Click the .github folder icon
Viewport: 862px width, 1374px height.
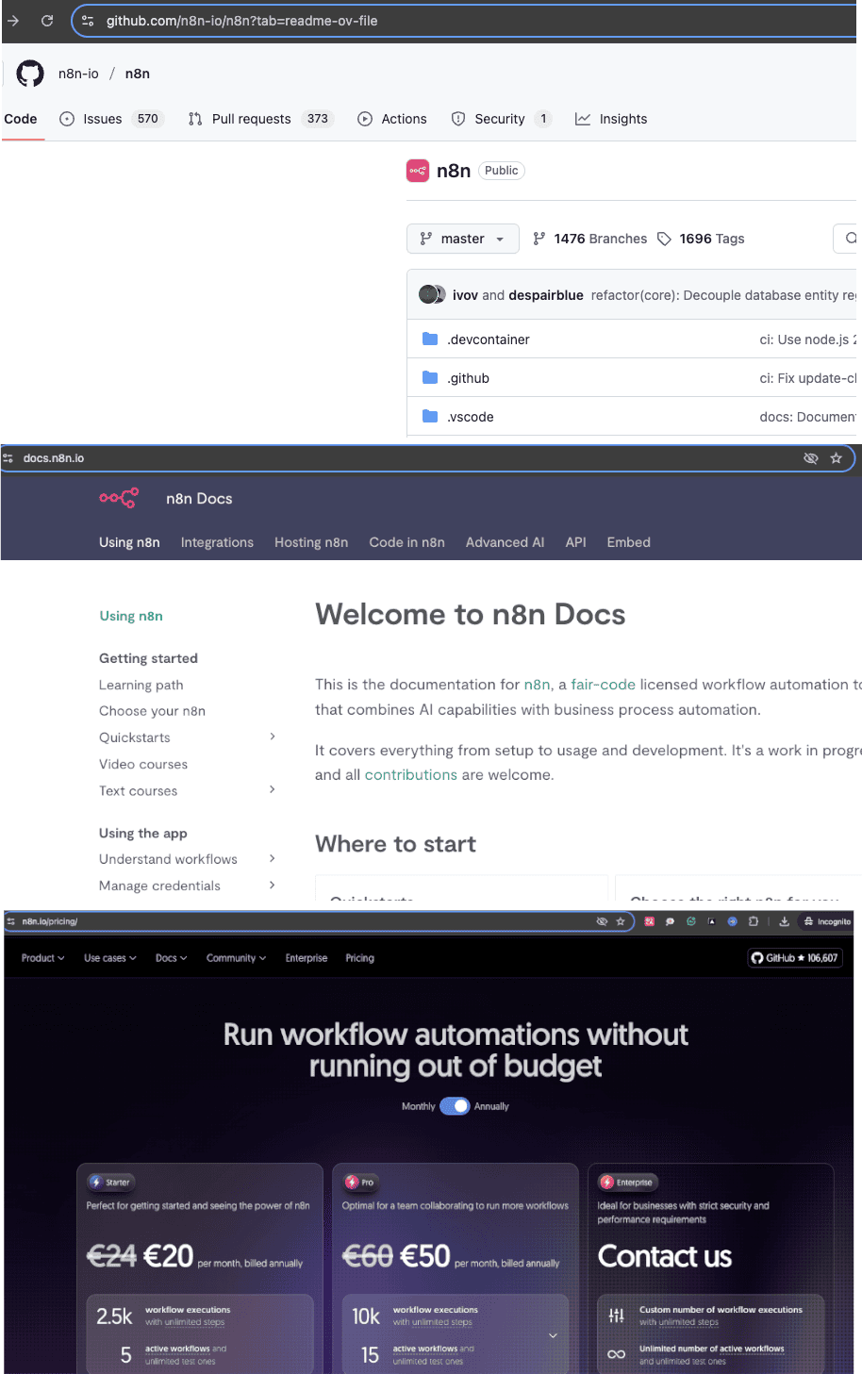click(x=430, y=378)
